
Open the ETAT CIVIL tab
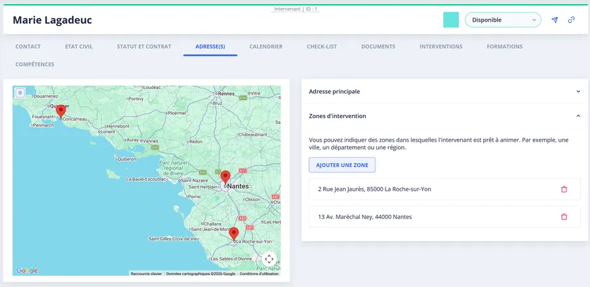(x=79, y=47)
